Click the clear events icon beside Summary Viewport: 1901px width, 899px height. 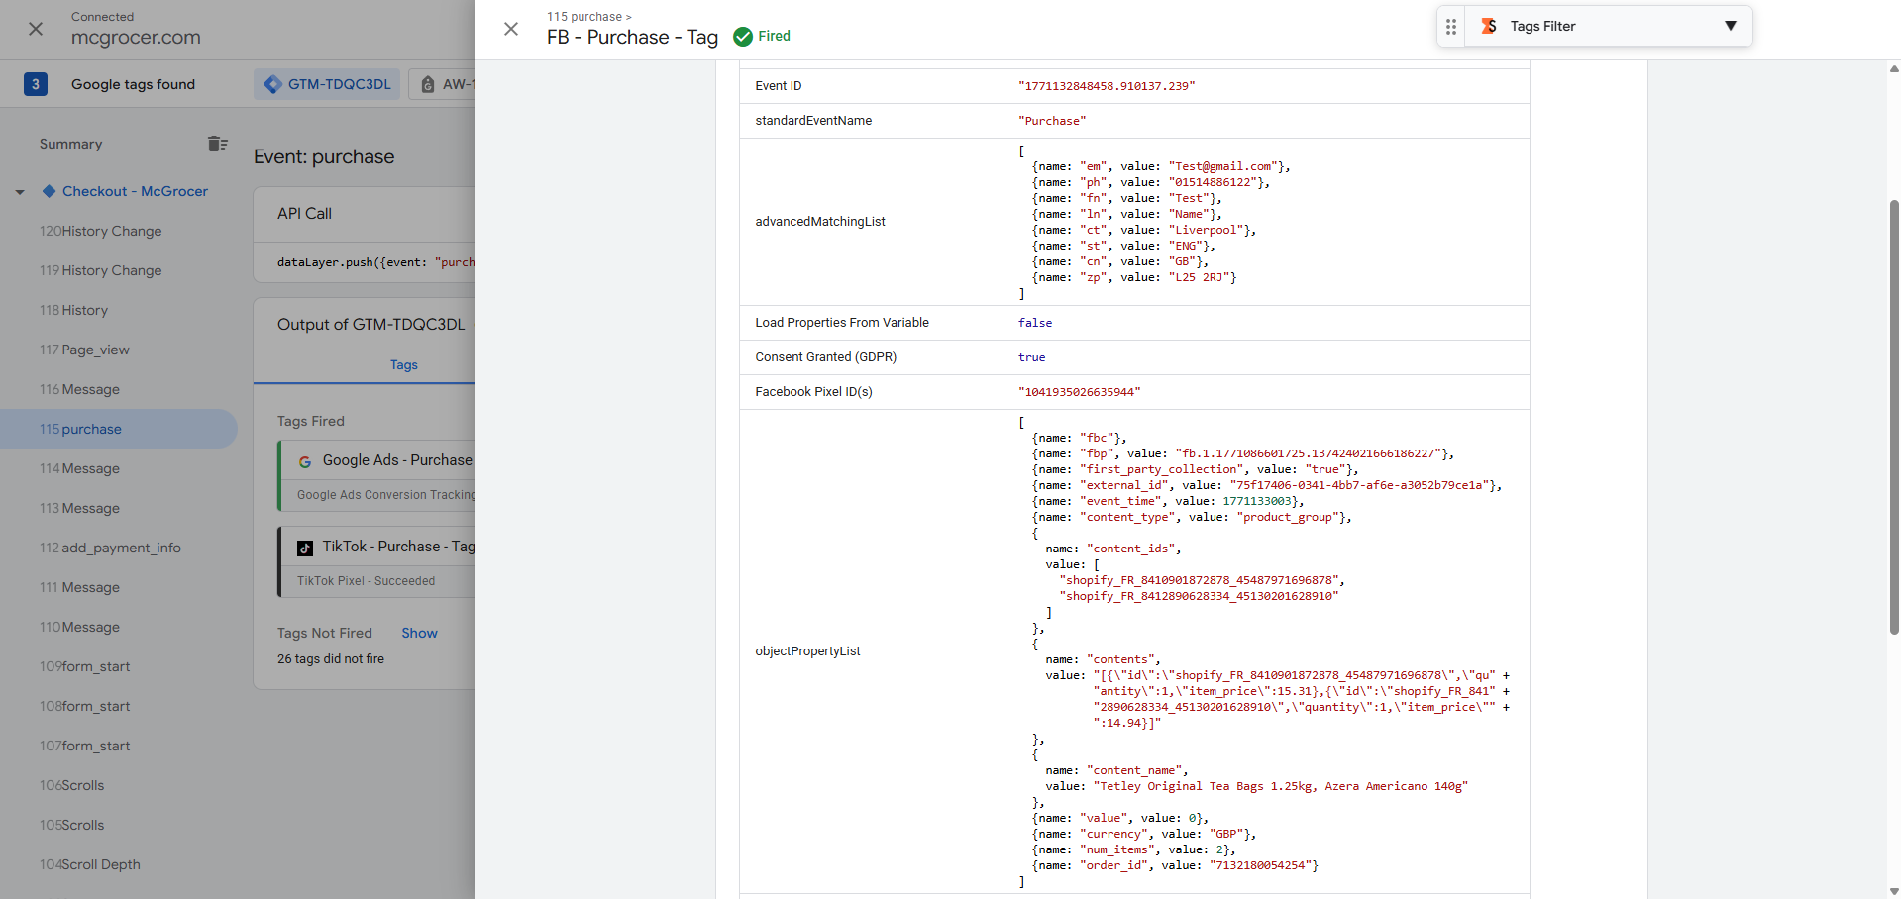(218, 144)
